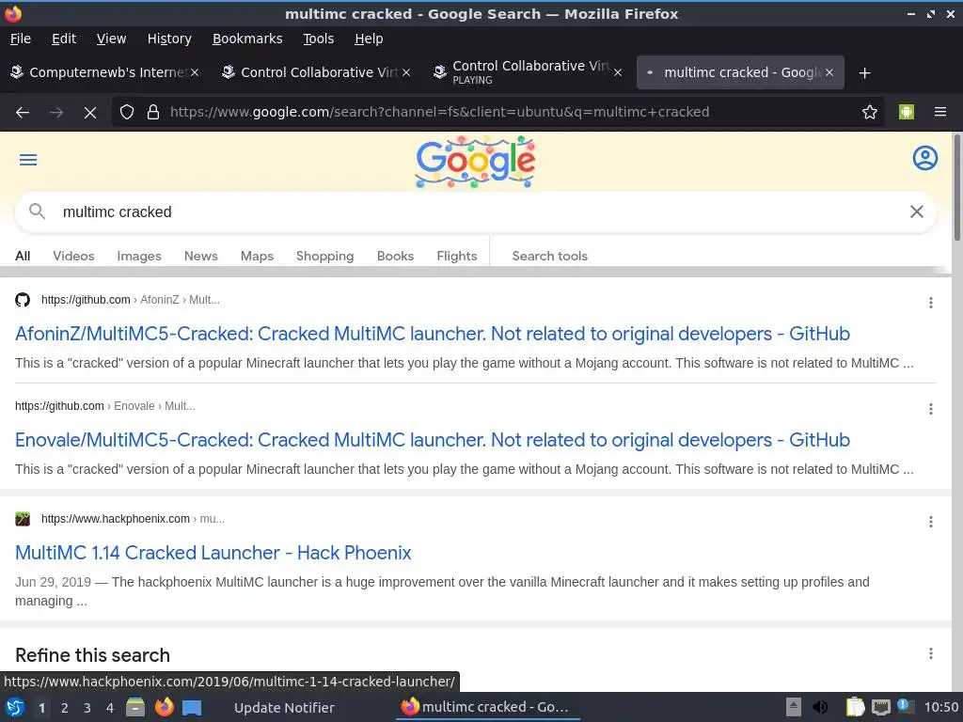This screenshot has height=722, width=963.
Task: Open the clipboard manager tray icon
Action: click(x=855, y=707)
